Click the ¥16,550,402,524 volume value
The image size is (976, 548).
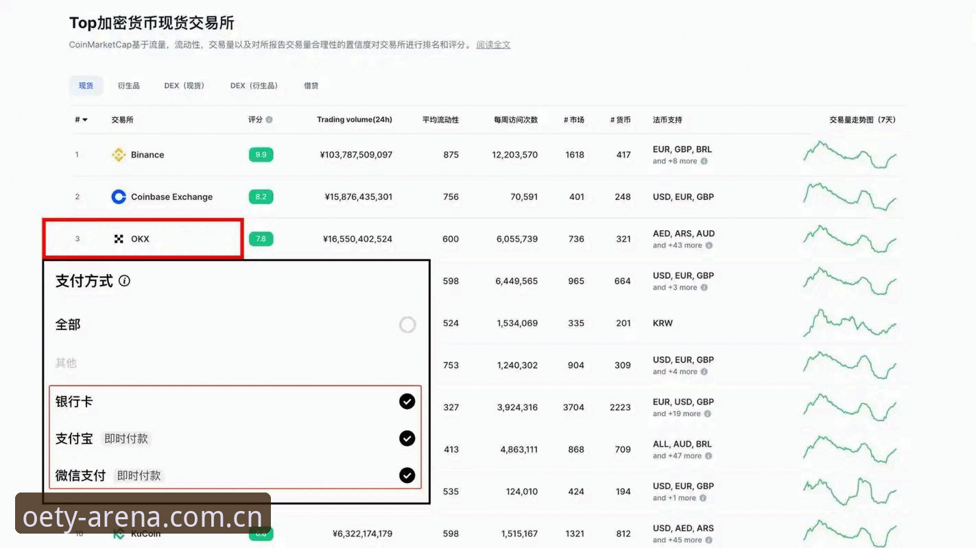click(357, 239)
